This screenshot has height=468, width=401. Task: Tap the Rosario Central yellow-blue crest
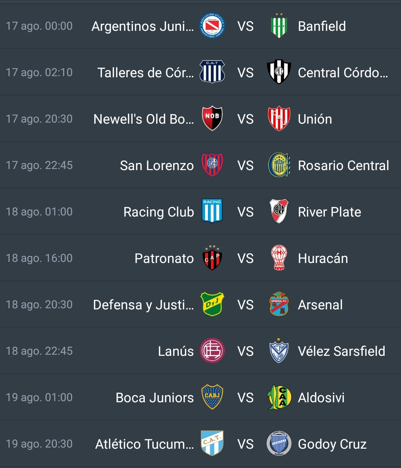pos(279,165)
